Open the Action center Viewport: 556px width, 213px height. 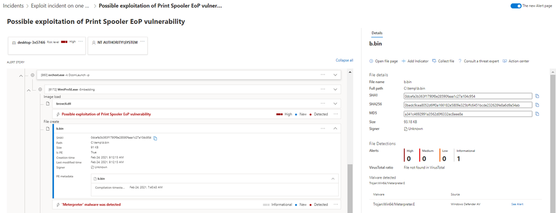(516, 61)
